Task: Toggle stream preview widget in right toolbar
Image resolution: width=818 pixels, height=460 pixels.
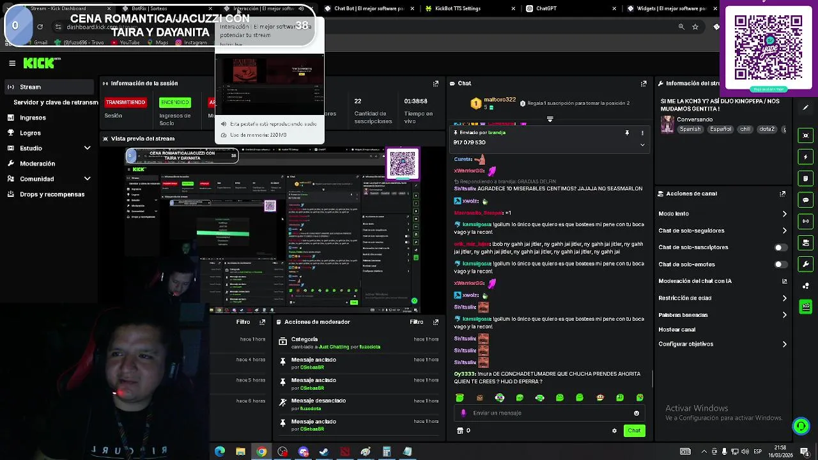Action: pos(806,135)
